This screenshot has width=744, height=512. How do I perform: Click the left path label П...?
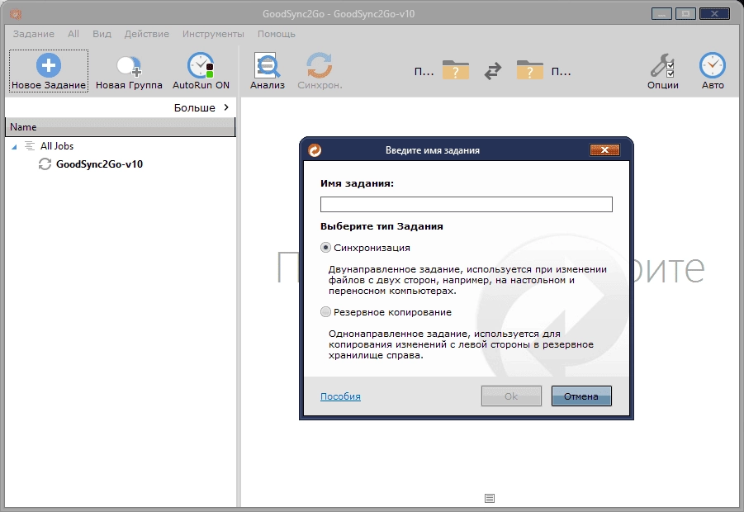point(424,72)
